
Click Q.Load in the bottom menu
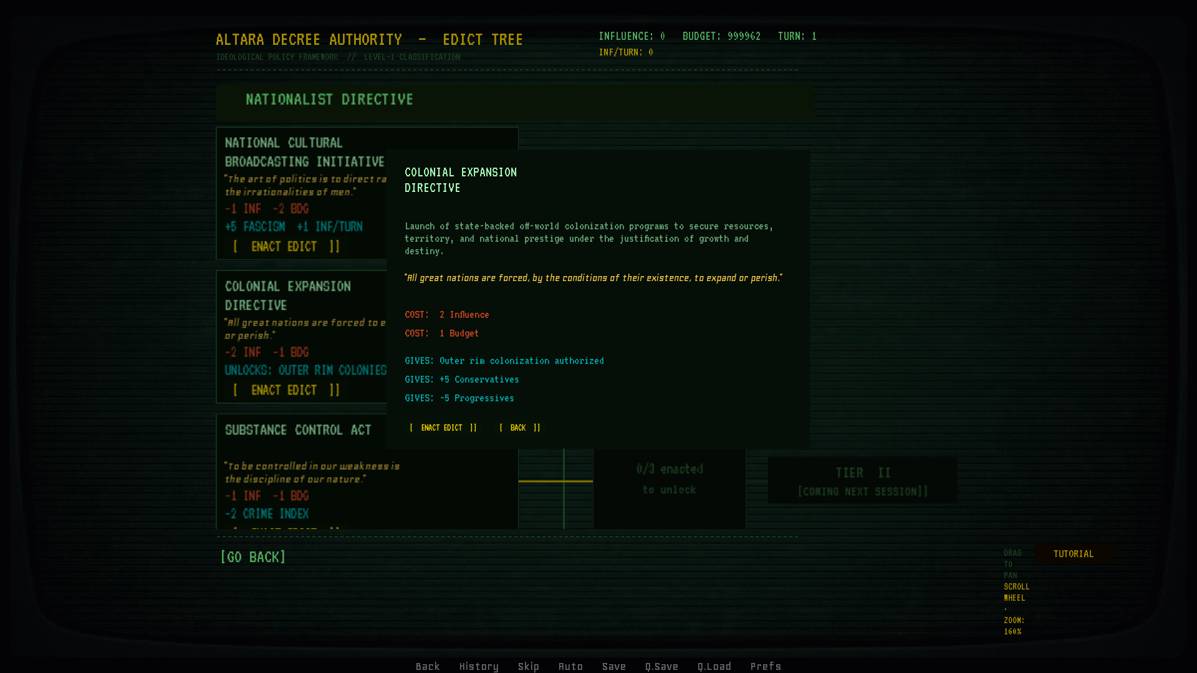714,666
